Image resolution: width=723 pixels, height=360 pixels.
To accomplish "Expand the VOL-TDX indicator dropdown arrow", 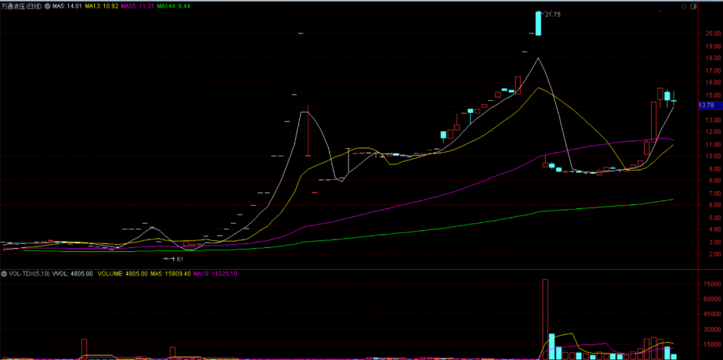I will 3,274.
